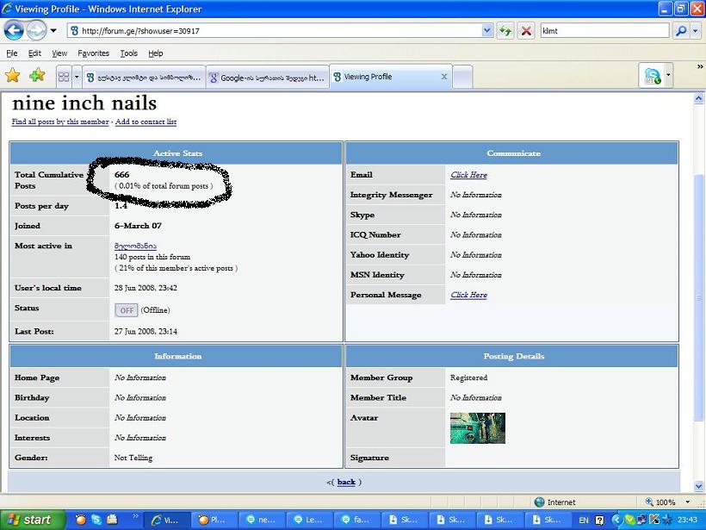Click the system tray K icon
The image size is (706, 530).
coord(654,520)
